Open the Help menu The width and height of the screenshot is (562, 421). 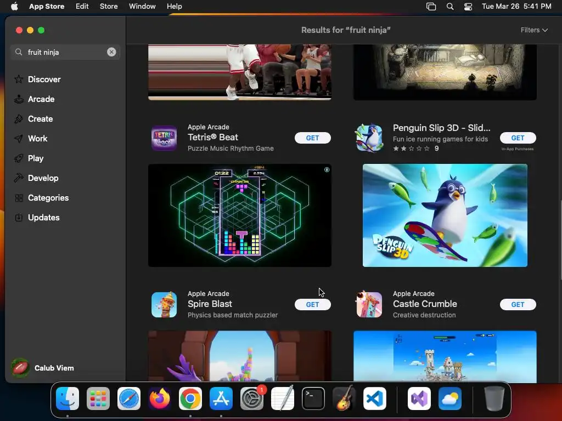pyautogui.click(x=174, y=6)
